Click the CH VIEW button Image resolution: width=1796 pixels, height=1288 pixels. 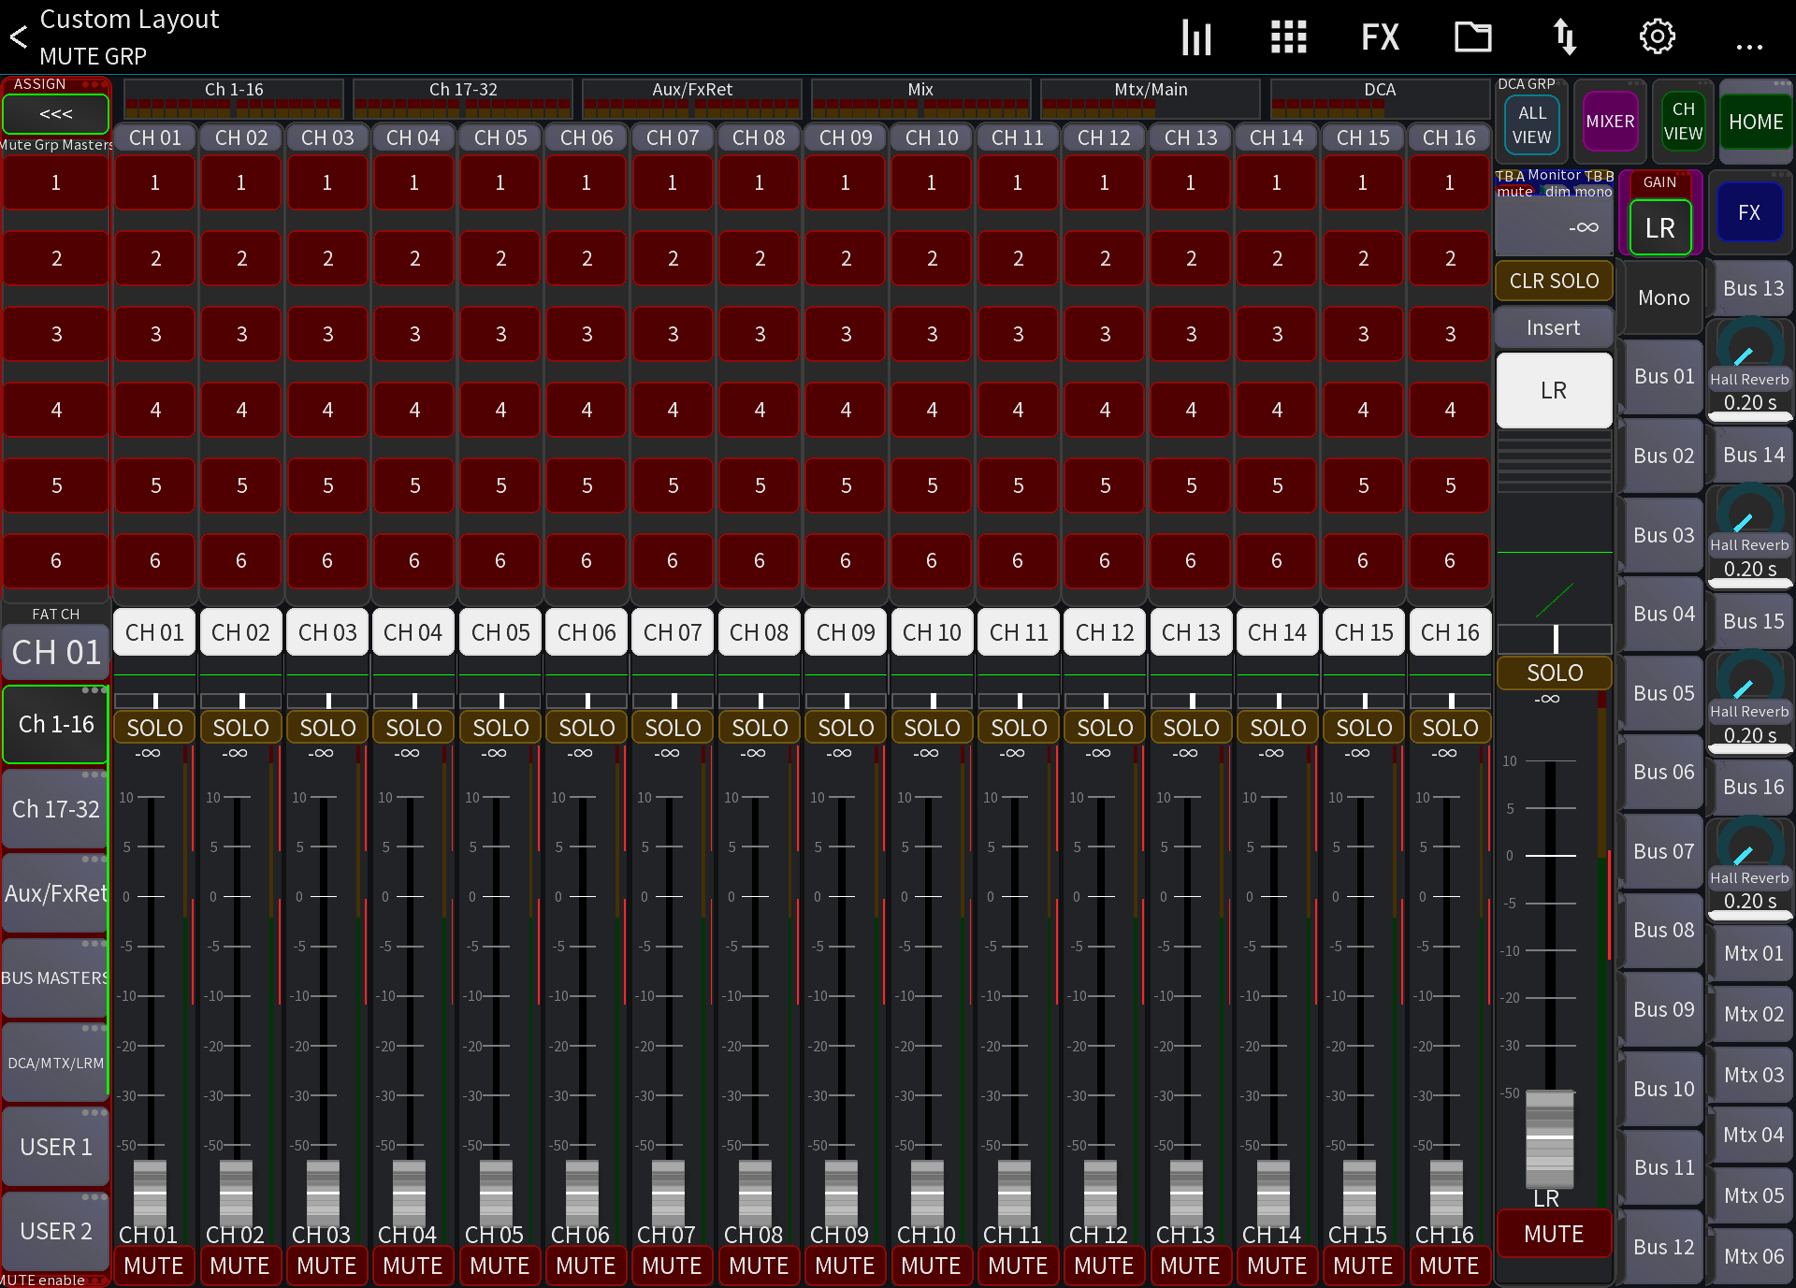[1683, 122]
